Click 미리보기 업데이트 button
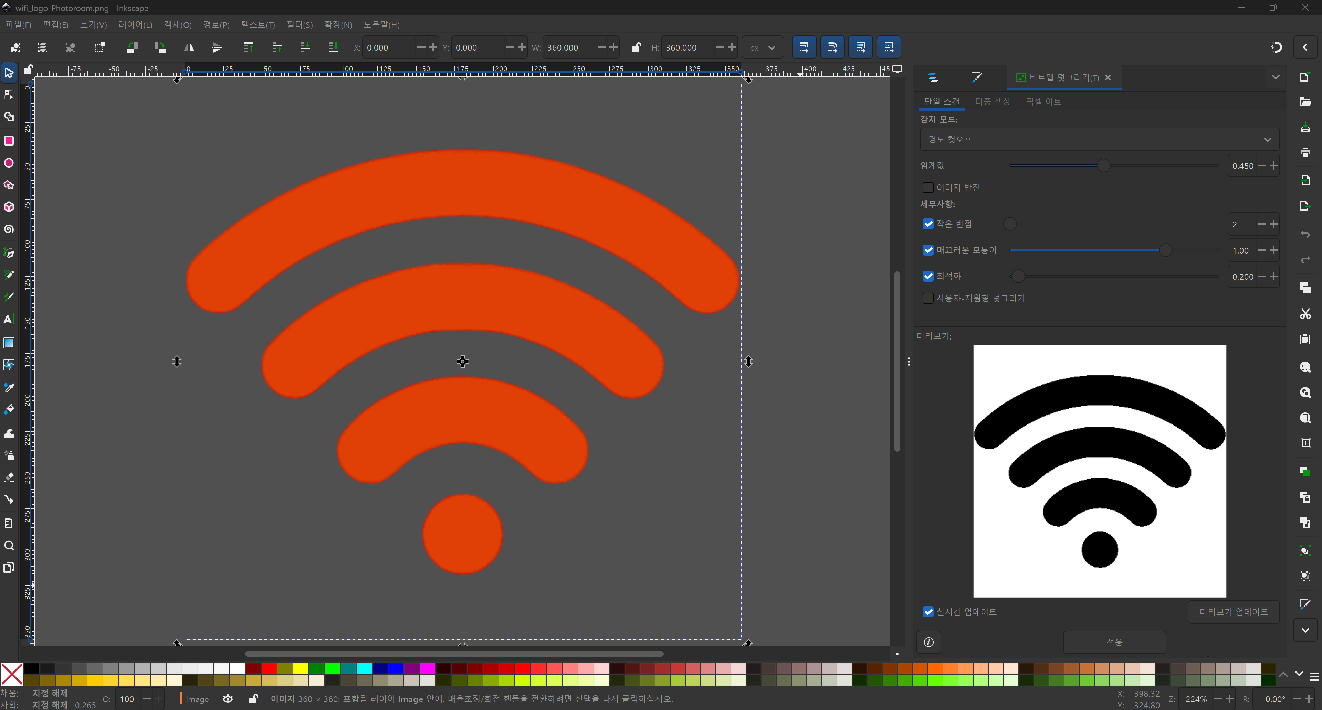This screenshot has width=1322, height=710. click(x=1233, y=612)
